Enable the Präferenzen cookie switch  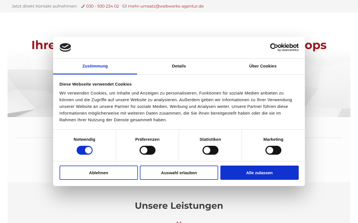click(x=147, y=150)
